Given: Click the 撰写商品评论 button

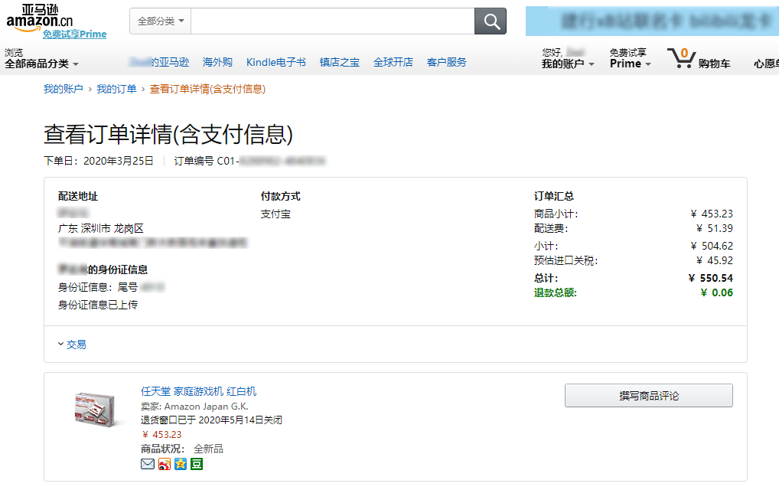Looking at the screenshot, I should [x=648, y=396].
